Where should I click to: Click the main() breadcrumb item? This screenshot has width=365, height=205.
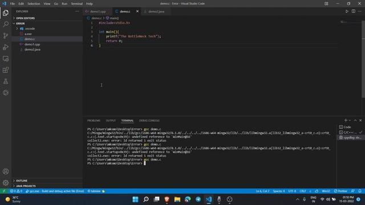[112, 18]
